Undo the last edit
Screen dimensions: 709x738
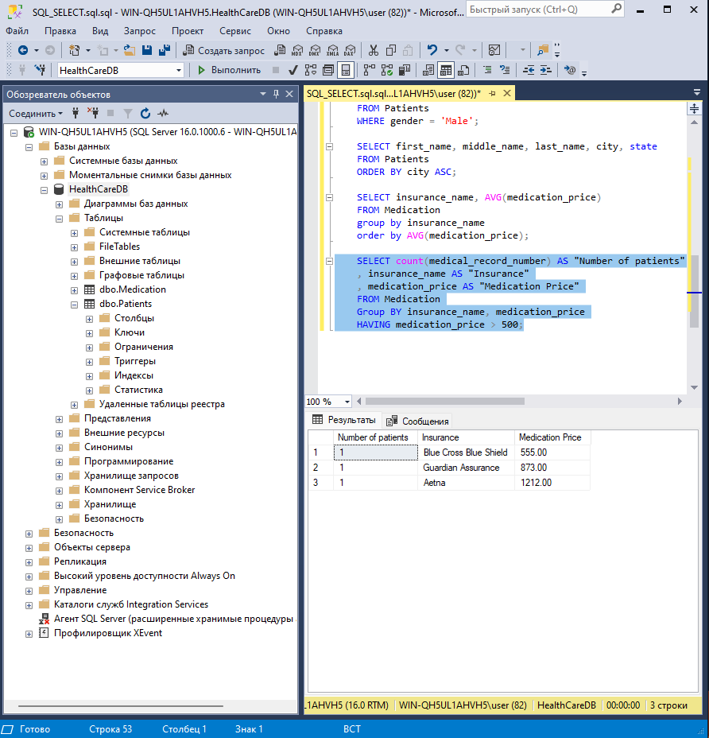click(x=432, y=50)
